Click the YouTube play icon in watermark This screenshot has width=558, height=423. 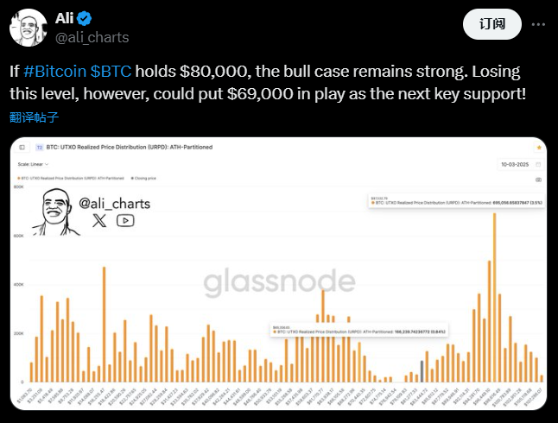click(125, 221)
